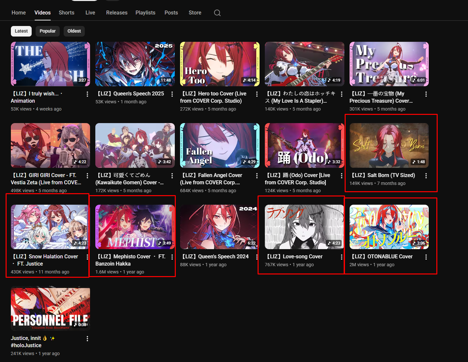Play the 'THE WISH' animation thumbnail
Image resolution: width=468 pixels, height=362 pixels.
(x=50, y=64)
